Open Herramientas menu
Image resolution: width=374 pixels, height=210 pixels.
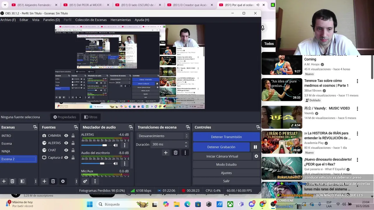click(x=121, y=20)
